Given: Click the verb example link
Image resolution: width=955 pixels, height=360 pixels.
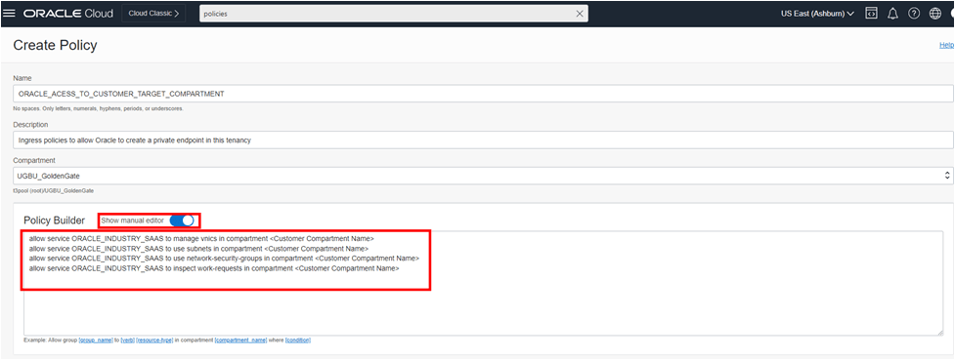Looking at the screenshot, I should coord(127,340).
